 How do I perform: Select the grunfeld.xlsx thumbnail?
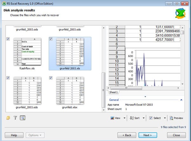(x=70, y=90)
